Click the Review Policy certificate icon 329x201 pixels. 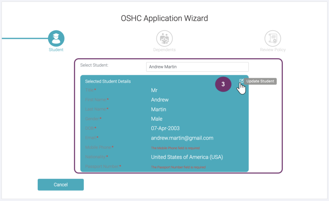(x=272, y=38)
